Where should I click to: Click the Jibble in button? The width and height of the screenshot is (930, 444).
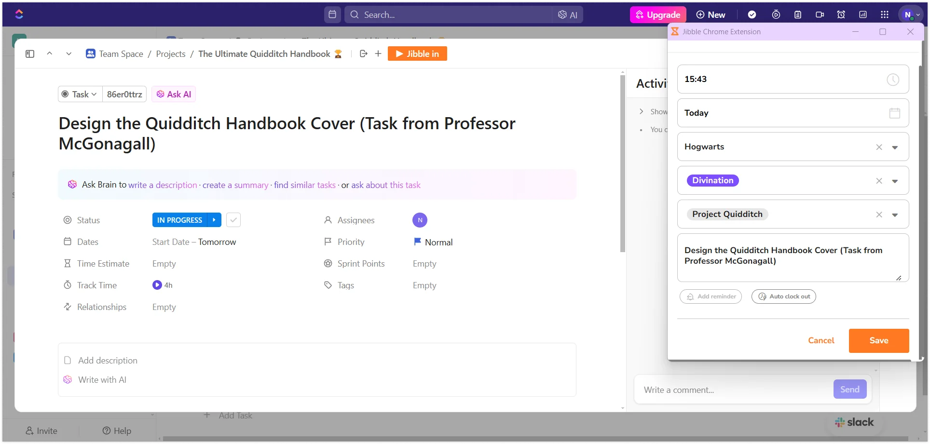[417, 54]
